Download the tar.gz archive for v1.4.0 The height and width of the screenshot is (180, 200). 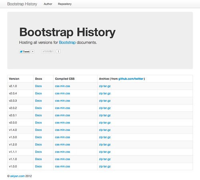pyautogui.click(x=107, y=130)
